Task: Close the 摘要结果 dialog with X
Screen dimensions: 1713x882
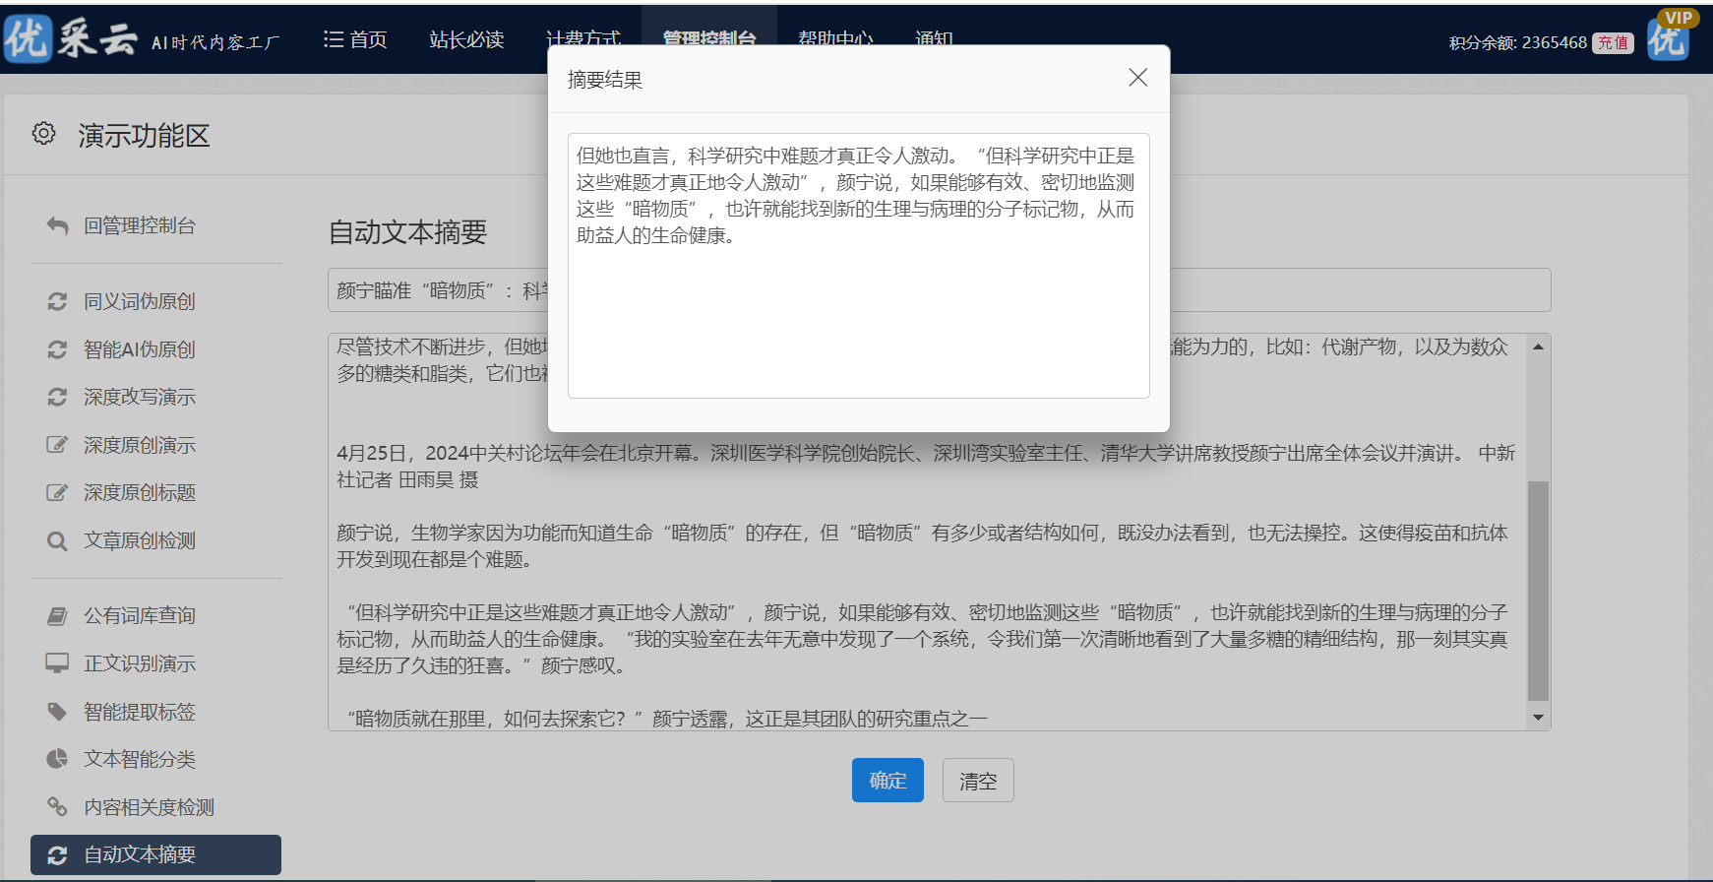Action: 1137,78
